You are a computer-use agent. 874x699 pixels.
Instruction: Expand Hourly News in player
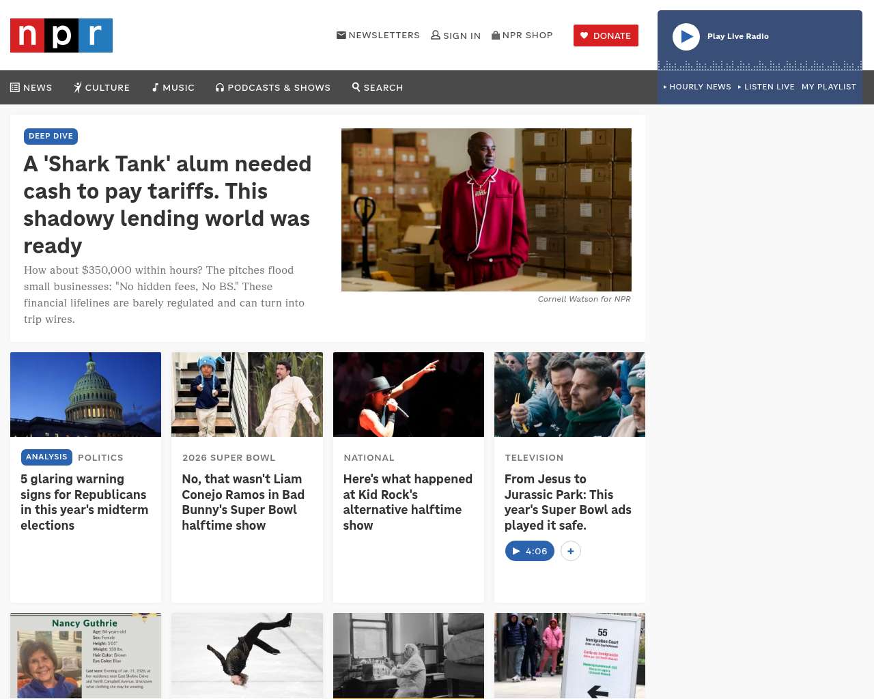(x=697, y=87)
